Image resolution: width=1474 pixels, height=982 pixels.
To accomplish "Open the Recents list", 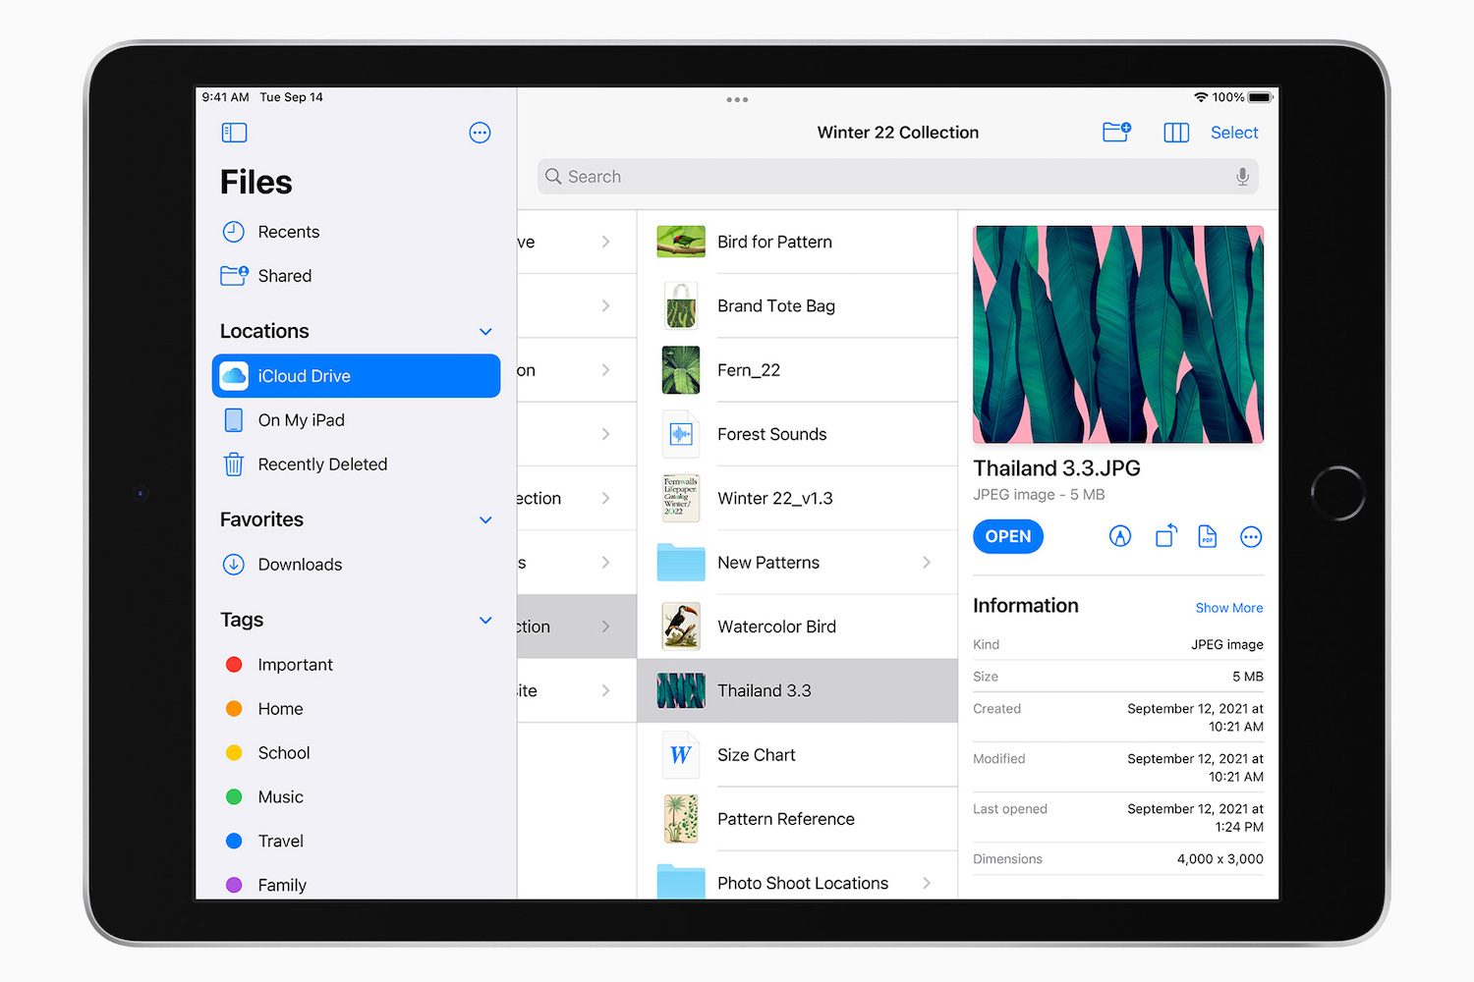I will [288, 232].
